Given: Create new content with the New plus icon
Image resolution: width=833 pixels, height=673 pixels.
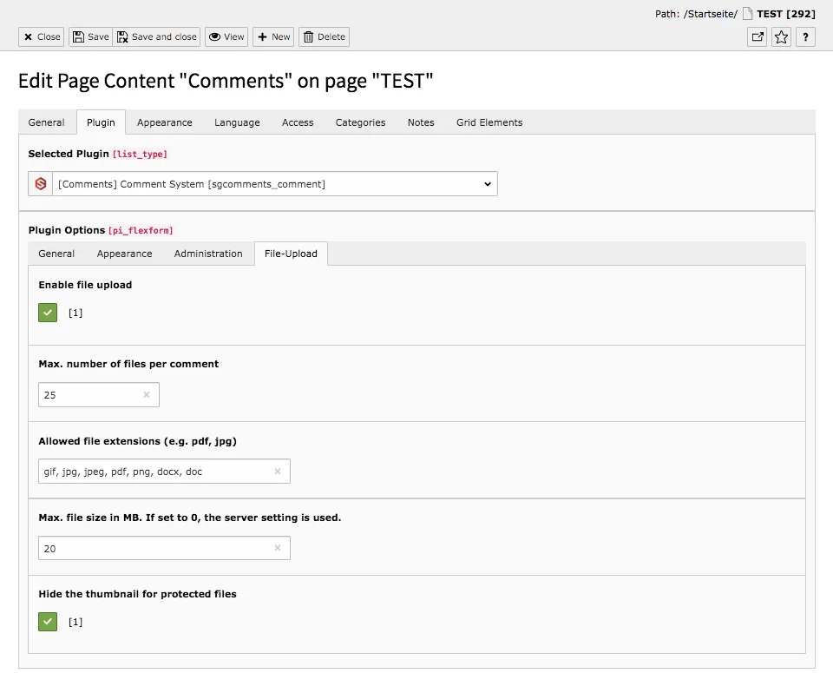Looking at the screenshot, I should point(272,36).
